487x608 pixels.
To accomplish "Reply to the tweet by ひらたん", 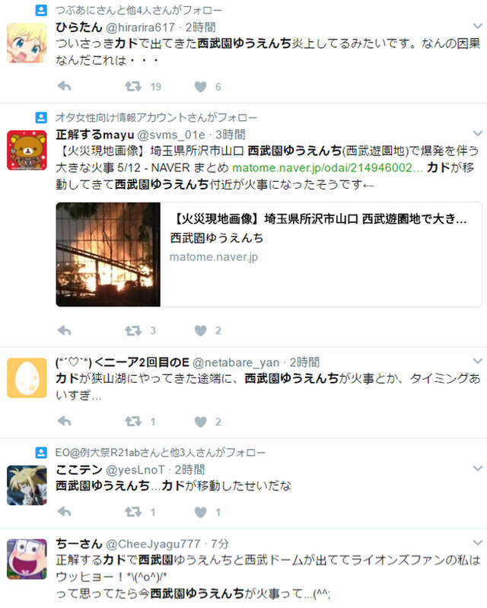I will click(65, 86).
